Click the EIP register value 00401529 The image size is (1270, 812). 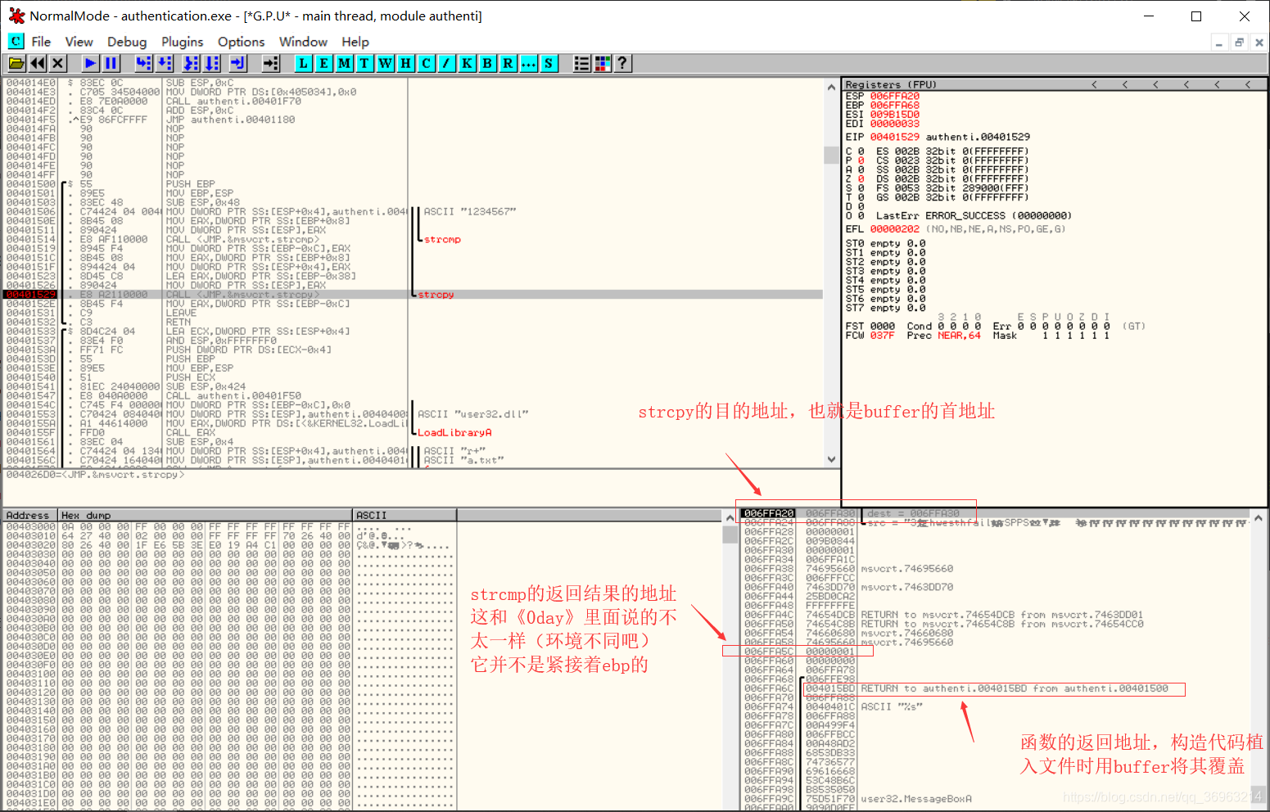point(894,137)
